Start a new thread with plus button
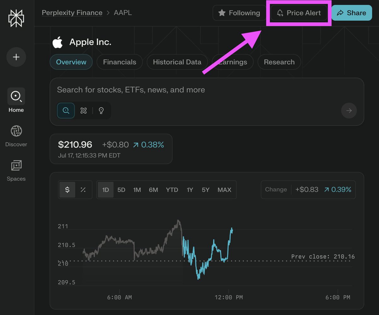379x315 pixels. [16, 57]
